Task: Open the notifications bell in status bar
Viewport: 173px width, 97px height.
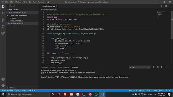Action: (x=170, y=91)
